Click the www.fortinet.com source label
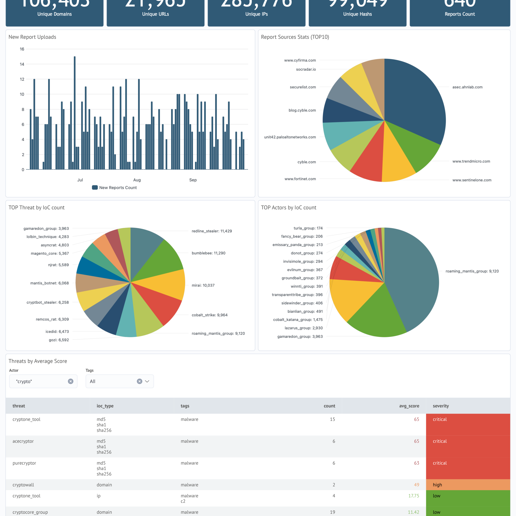The image size is (516, 516). 300,179
